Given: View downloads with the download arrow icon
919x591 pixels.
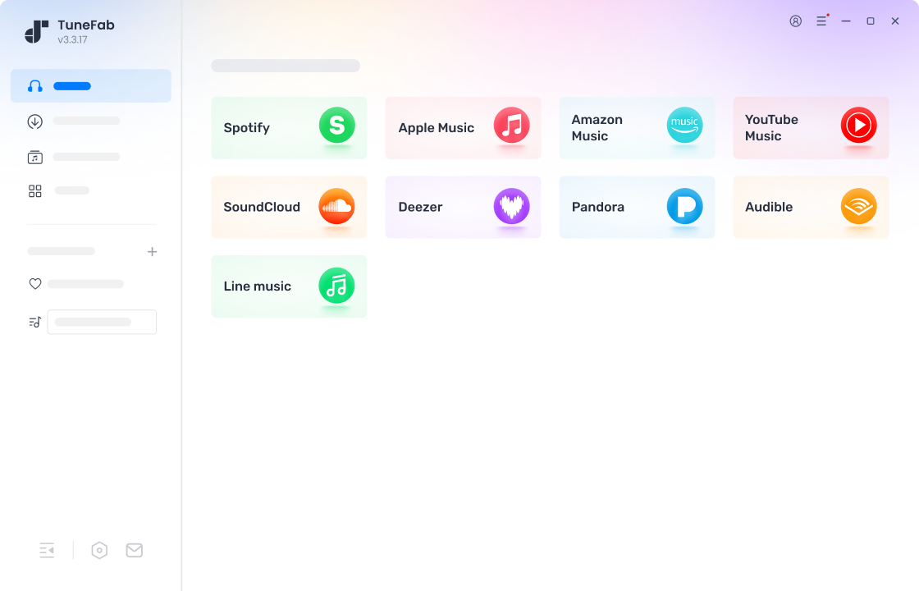Looking at the screenshot, I should (34, 121).
